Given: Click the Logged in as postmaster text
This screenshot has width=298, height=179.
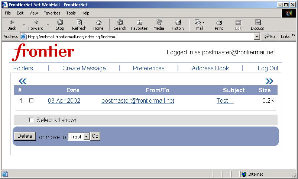Looking at the screenshot, I should 221,52.
